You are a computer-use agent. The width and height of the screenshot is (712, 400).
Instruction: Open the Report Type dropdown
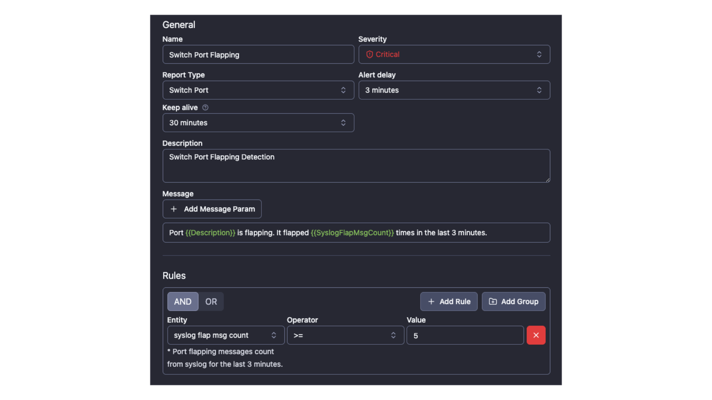[258, 90]
